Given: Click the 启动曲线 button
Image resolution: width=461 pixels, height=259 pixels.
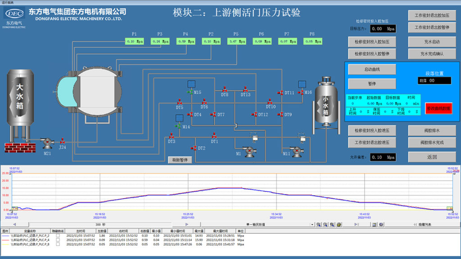Looking at the screenshot, I should [x=372, y=69].
